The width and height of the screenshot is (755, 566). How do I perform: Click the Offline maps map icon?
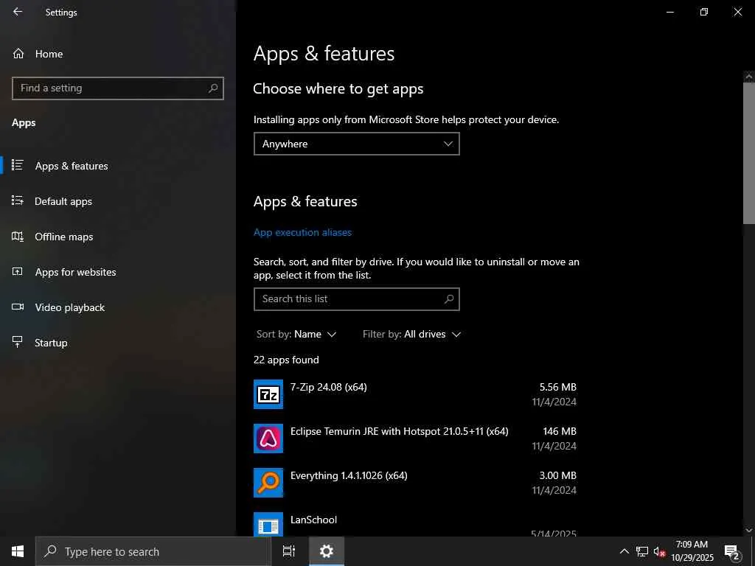18,236
